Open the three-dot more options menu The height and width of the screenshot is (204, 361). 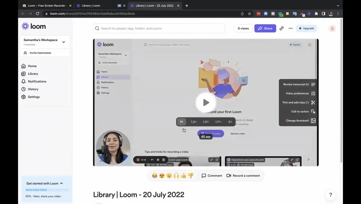[290, 28]
